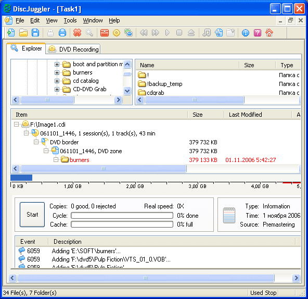Expand the burners folder in tree

point(57,72)
